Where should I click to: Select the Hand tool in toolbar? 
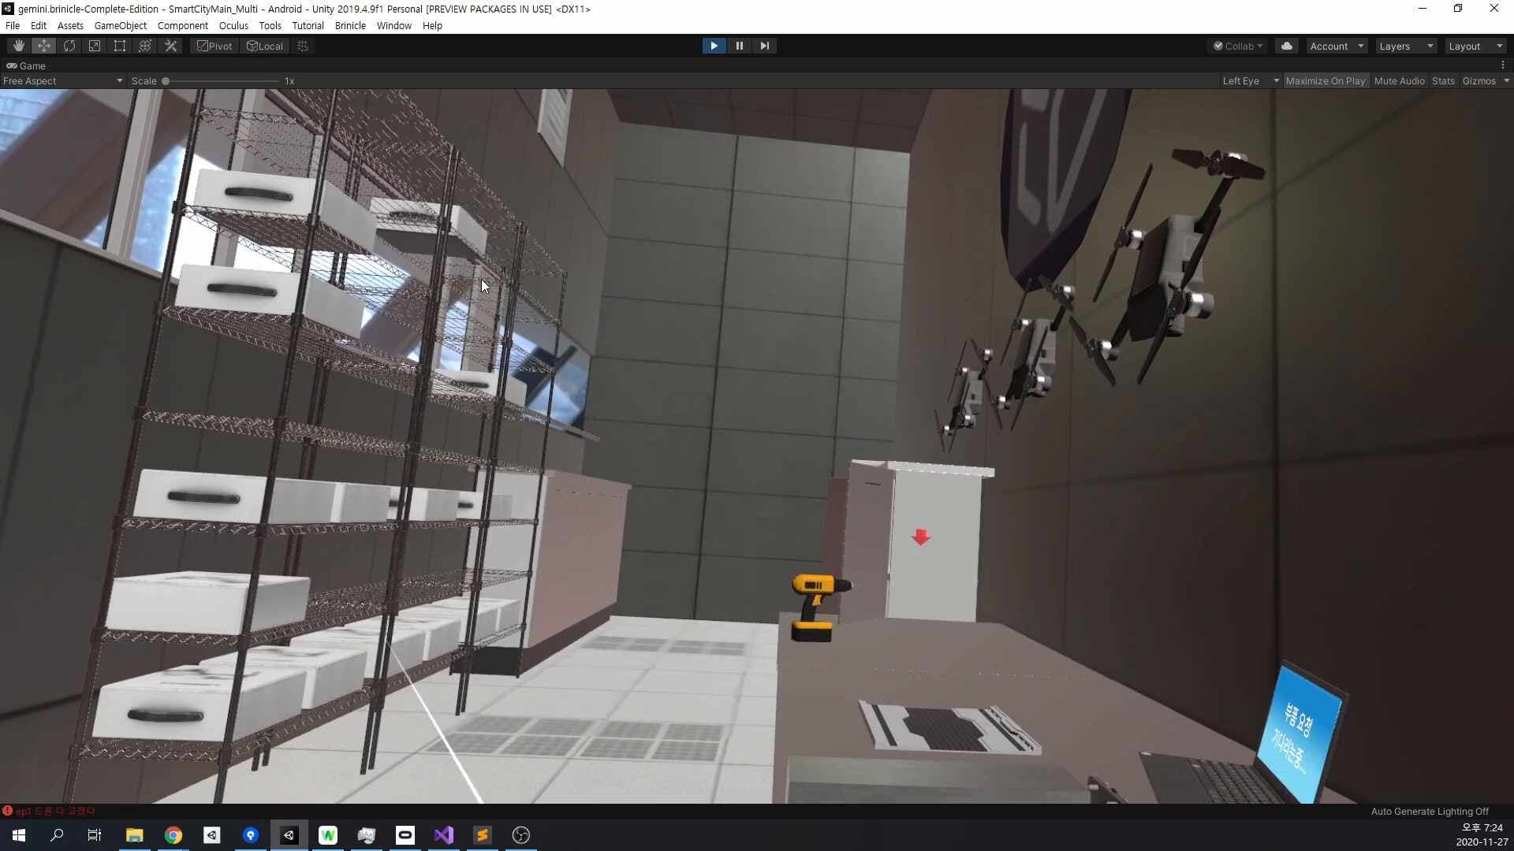tap(18, 46)
